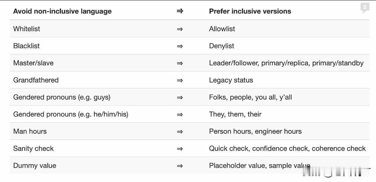
Task: Click the 'Prefer inclusive versions' column header
Action: point(250,11)
